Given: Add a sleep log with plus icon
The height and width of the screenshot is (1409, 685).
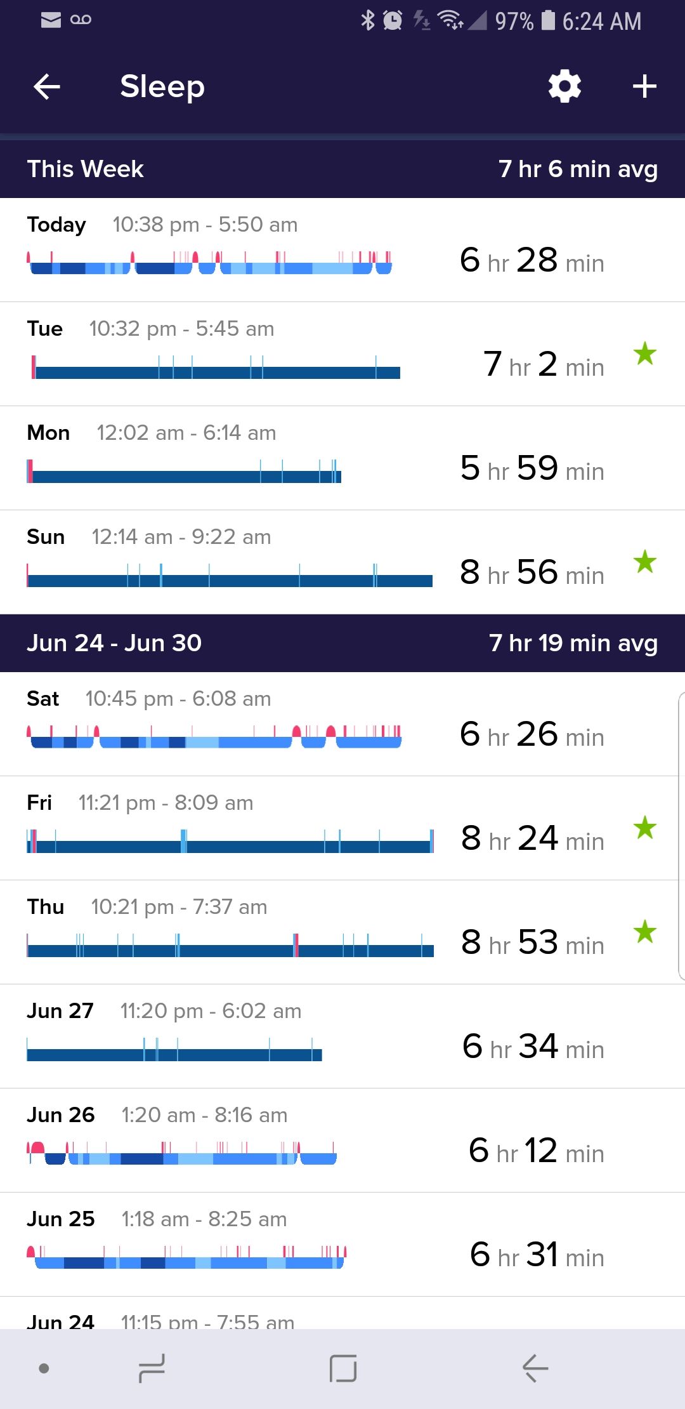Looking at the screenshot, I should [x=644, y=87].
